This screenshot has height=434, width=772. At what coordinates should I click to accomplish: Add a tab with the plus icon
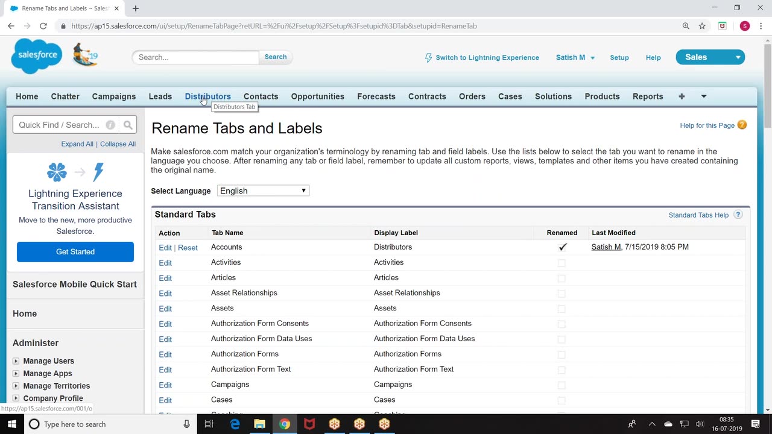point(682,96)
